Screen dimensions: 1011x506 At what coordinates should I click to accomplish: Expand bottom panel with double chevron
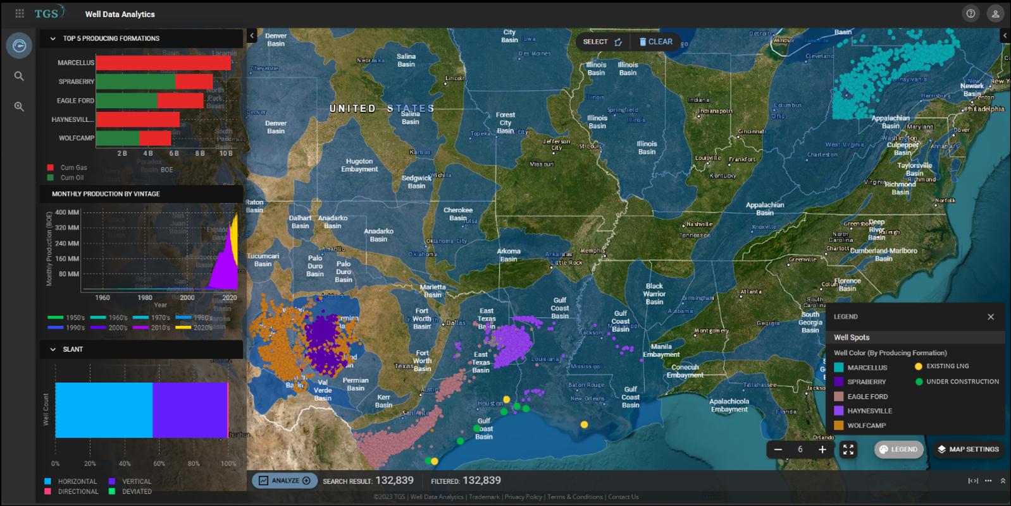point(1003,481)
